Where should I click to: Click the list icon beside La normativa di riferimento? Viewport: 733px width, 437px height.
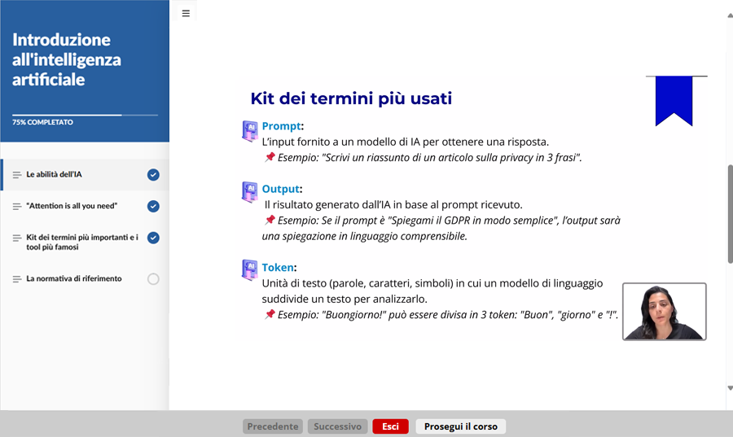tap(17, 279)
